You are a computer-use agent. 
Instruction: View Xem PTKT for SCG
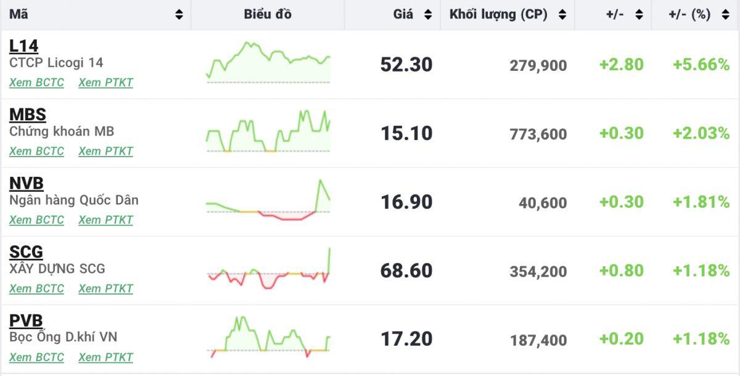(x=105, y=288)
